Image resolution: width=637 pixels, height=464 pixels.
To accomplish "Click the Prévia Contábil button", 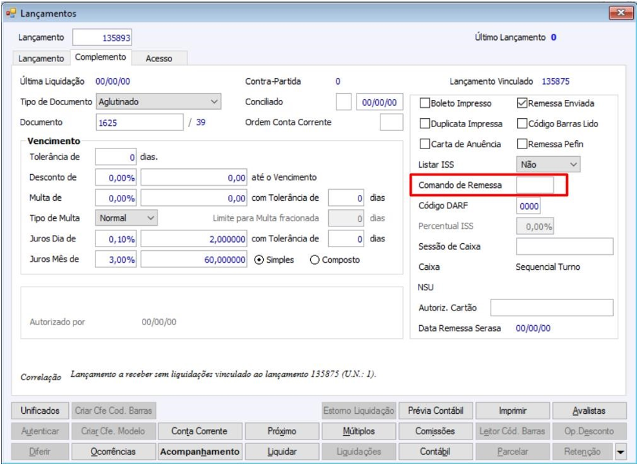I will [x=435, y=410].
